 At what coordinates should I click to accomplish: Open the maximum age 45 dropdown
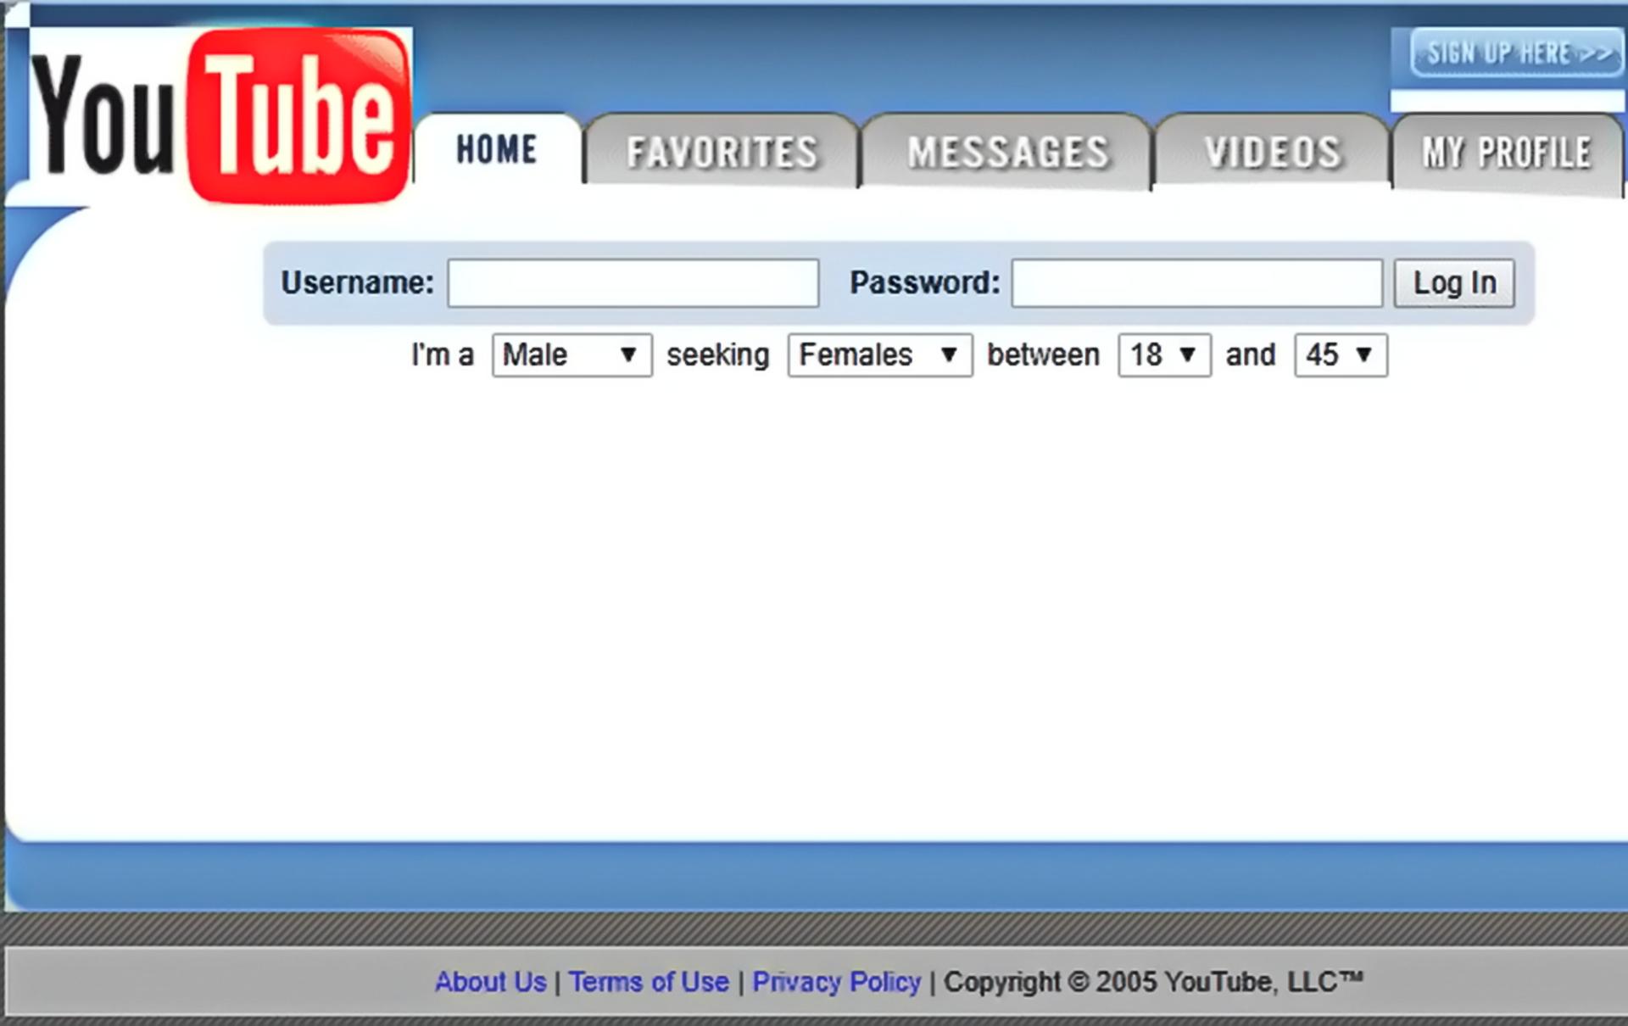coord(1341,355)
